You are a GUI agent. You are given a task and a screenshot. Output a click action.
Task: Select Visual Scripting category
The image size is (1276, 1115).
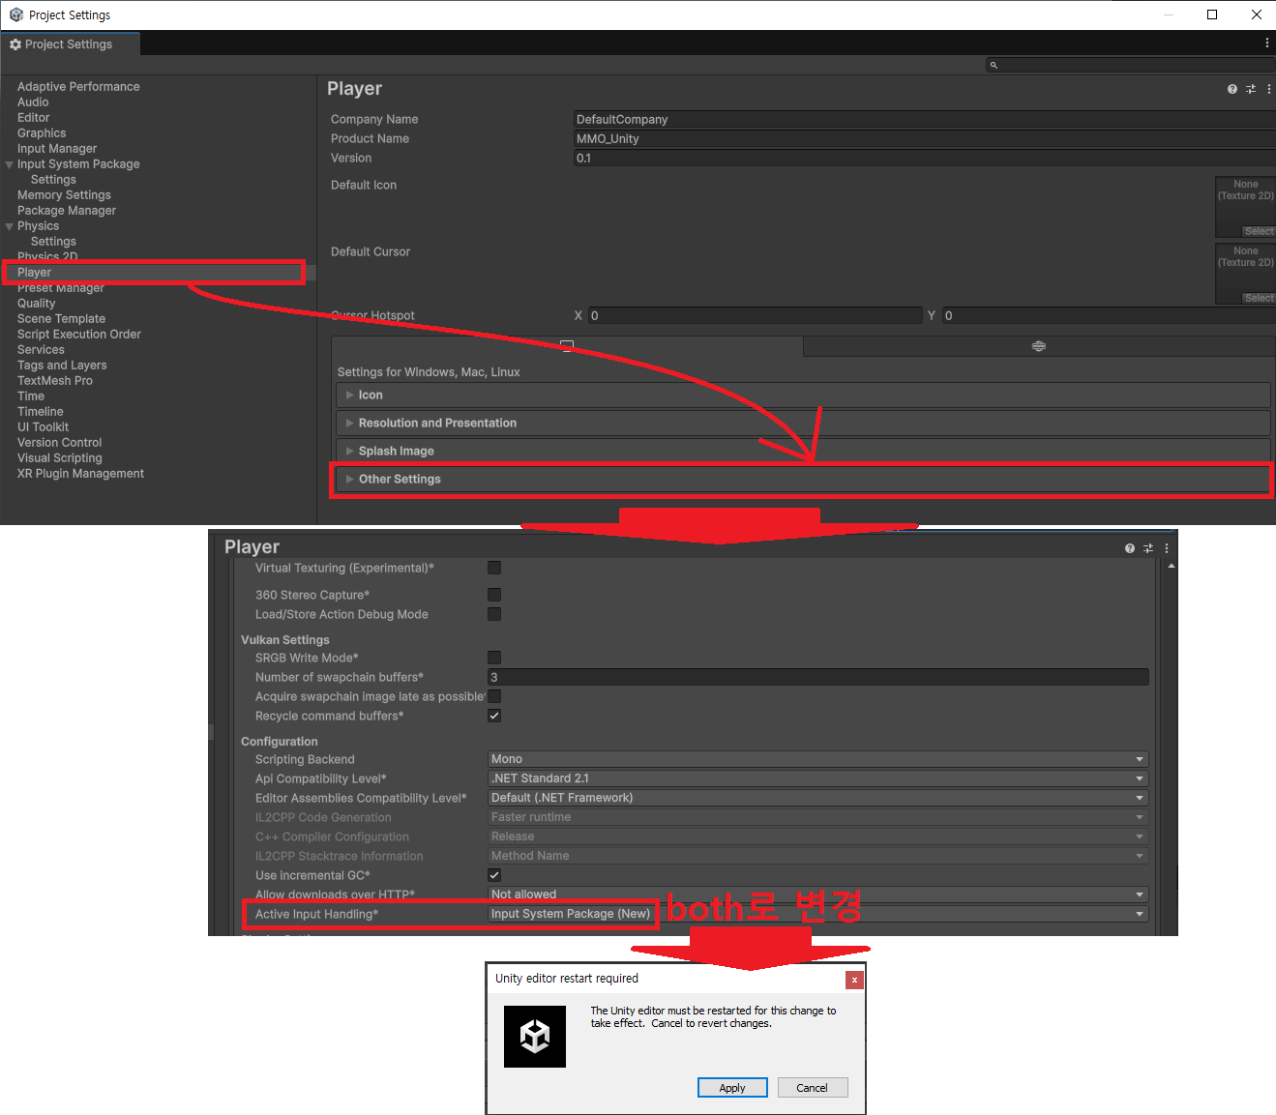coord(59,458)
